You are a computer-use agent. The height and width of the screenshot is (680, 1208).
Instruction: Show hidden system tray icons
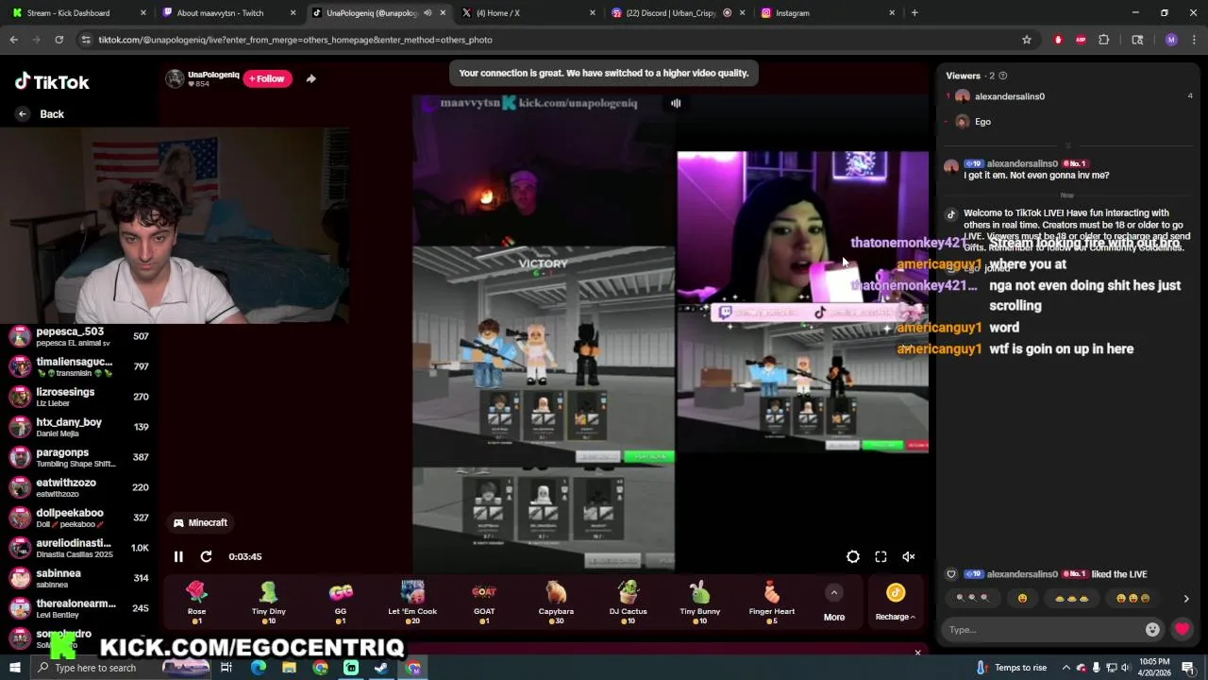click(x=1066, y=668)
